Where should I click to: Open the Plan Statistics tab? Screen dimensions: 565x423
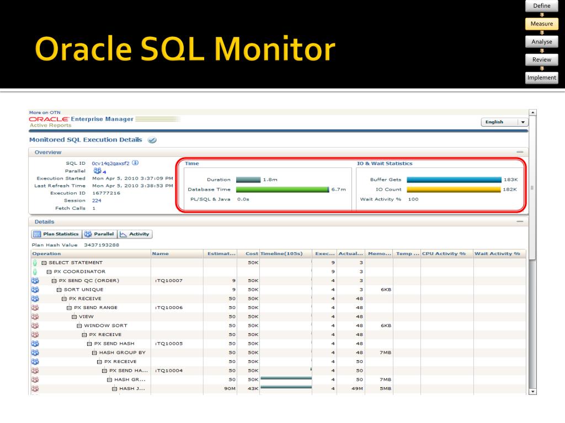[57, 234]
